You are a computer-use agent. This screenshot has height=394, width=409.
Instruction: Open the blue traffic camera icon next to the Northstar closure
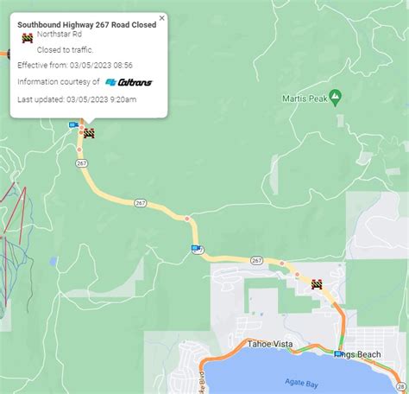click(73, 125)
